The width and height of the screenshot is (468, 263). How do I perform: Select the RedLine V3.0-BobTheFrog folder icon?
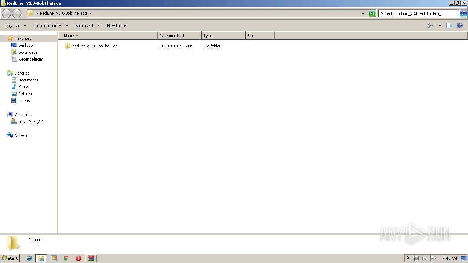(68, 46)
